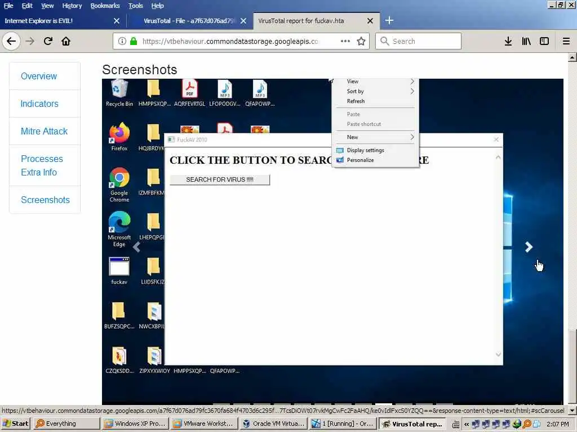Viewport: 577px width, 432px height.
Task: Open the Tools menu
Action: [135, 6]
